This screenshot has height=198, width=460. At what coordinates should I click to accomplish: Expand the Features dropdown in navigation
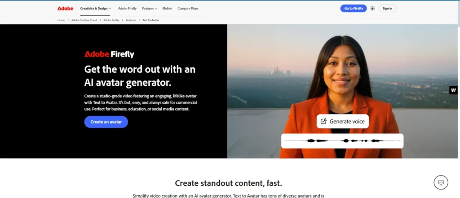[150, 9]
